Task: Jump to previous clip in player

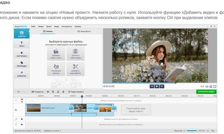Action: pyautogui.click(x=152, y=86)
